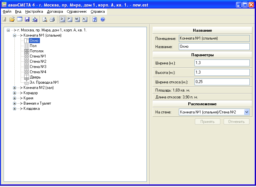Expand the Комната №2 (зал) tree node
This screenshot has width=256, height=187.
(x=14, y=88)
